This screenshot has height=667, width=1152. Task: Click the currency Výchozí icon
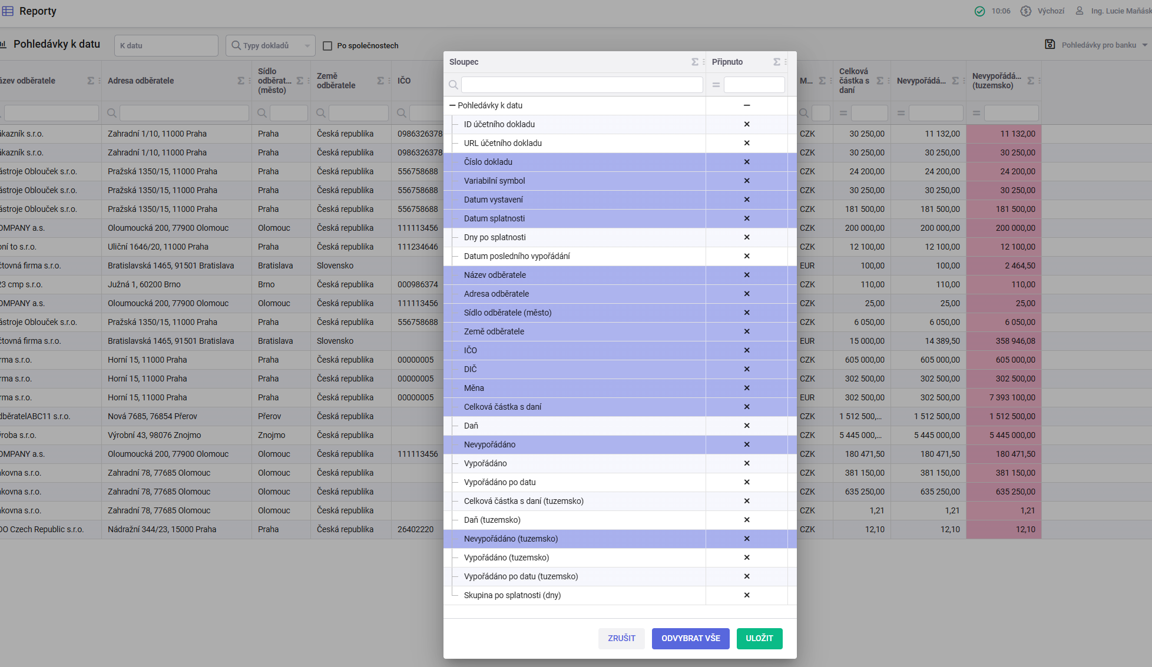[1025, 11]
